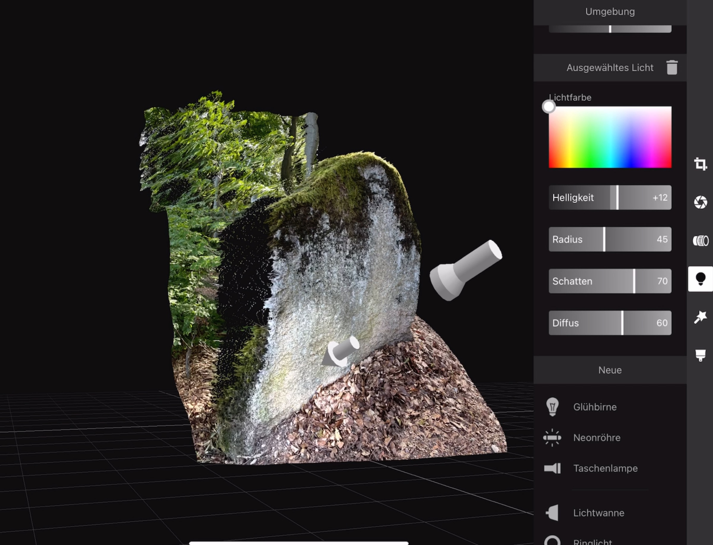
Task: Tap the Neue section header
Action: pyautogui.click(x=610, y=370)
